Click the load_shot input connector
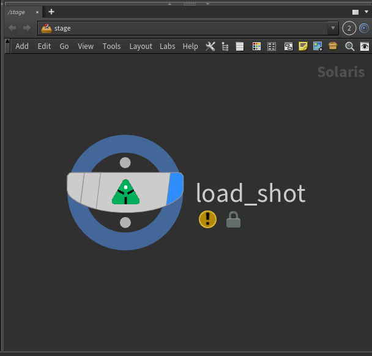Image resolution: width=372 pixels, height=356 pixels. (125, 163)
